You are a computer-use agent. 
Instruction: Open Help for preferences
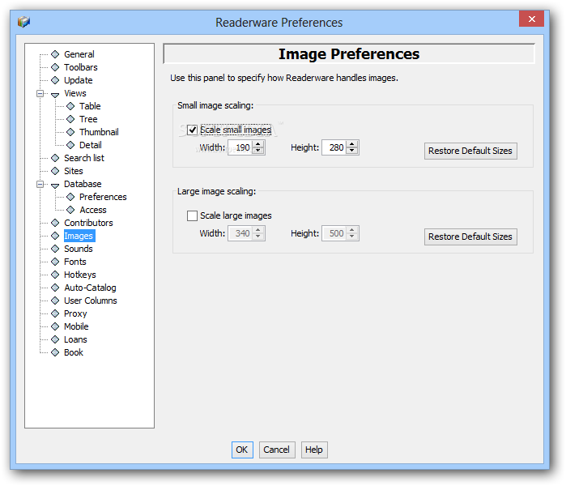(x=314, y=450)
